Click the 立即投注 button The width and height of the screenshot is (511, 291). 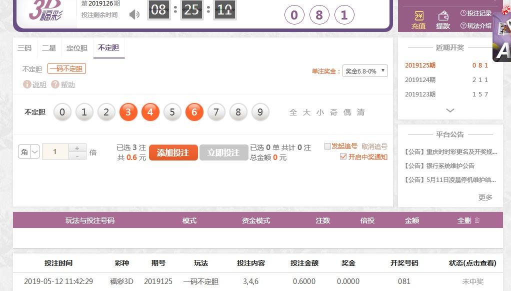(223, 152)
